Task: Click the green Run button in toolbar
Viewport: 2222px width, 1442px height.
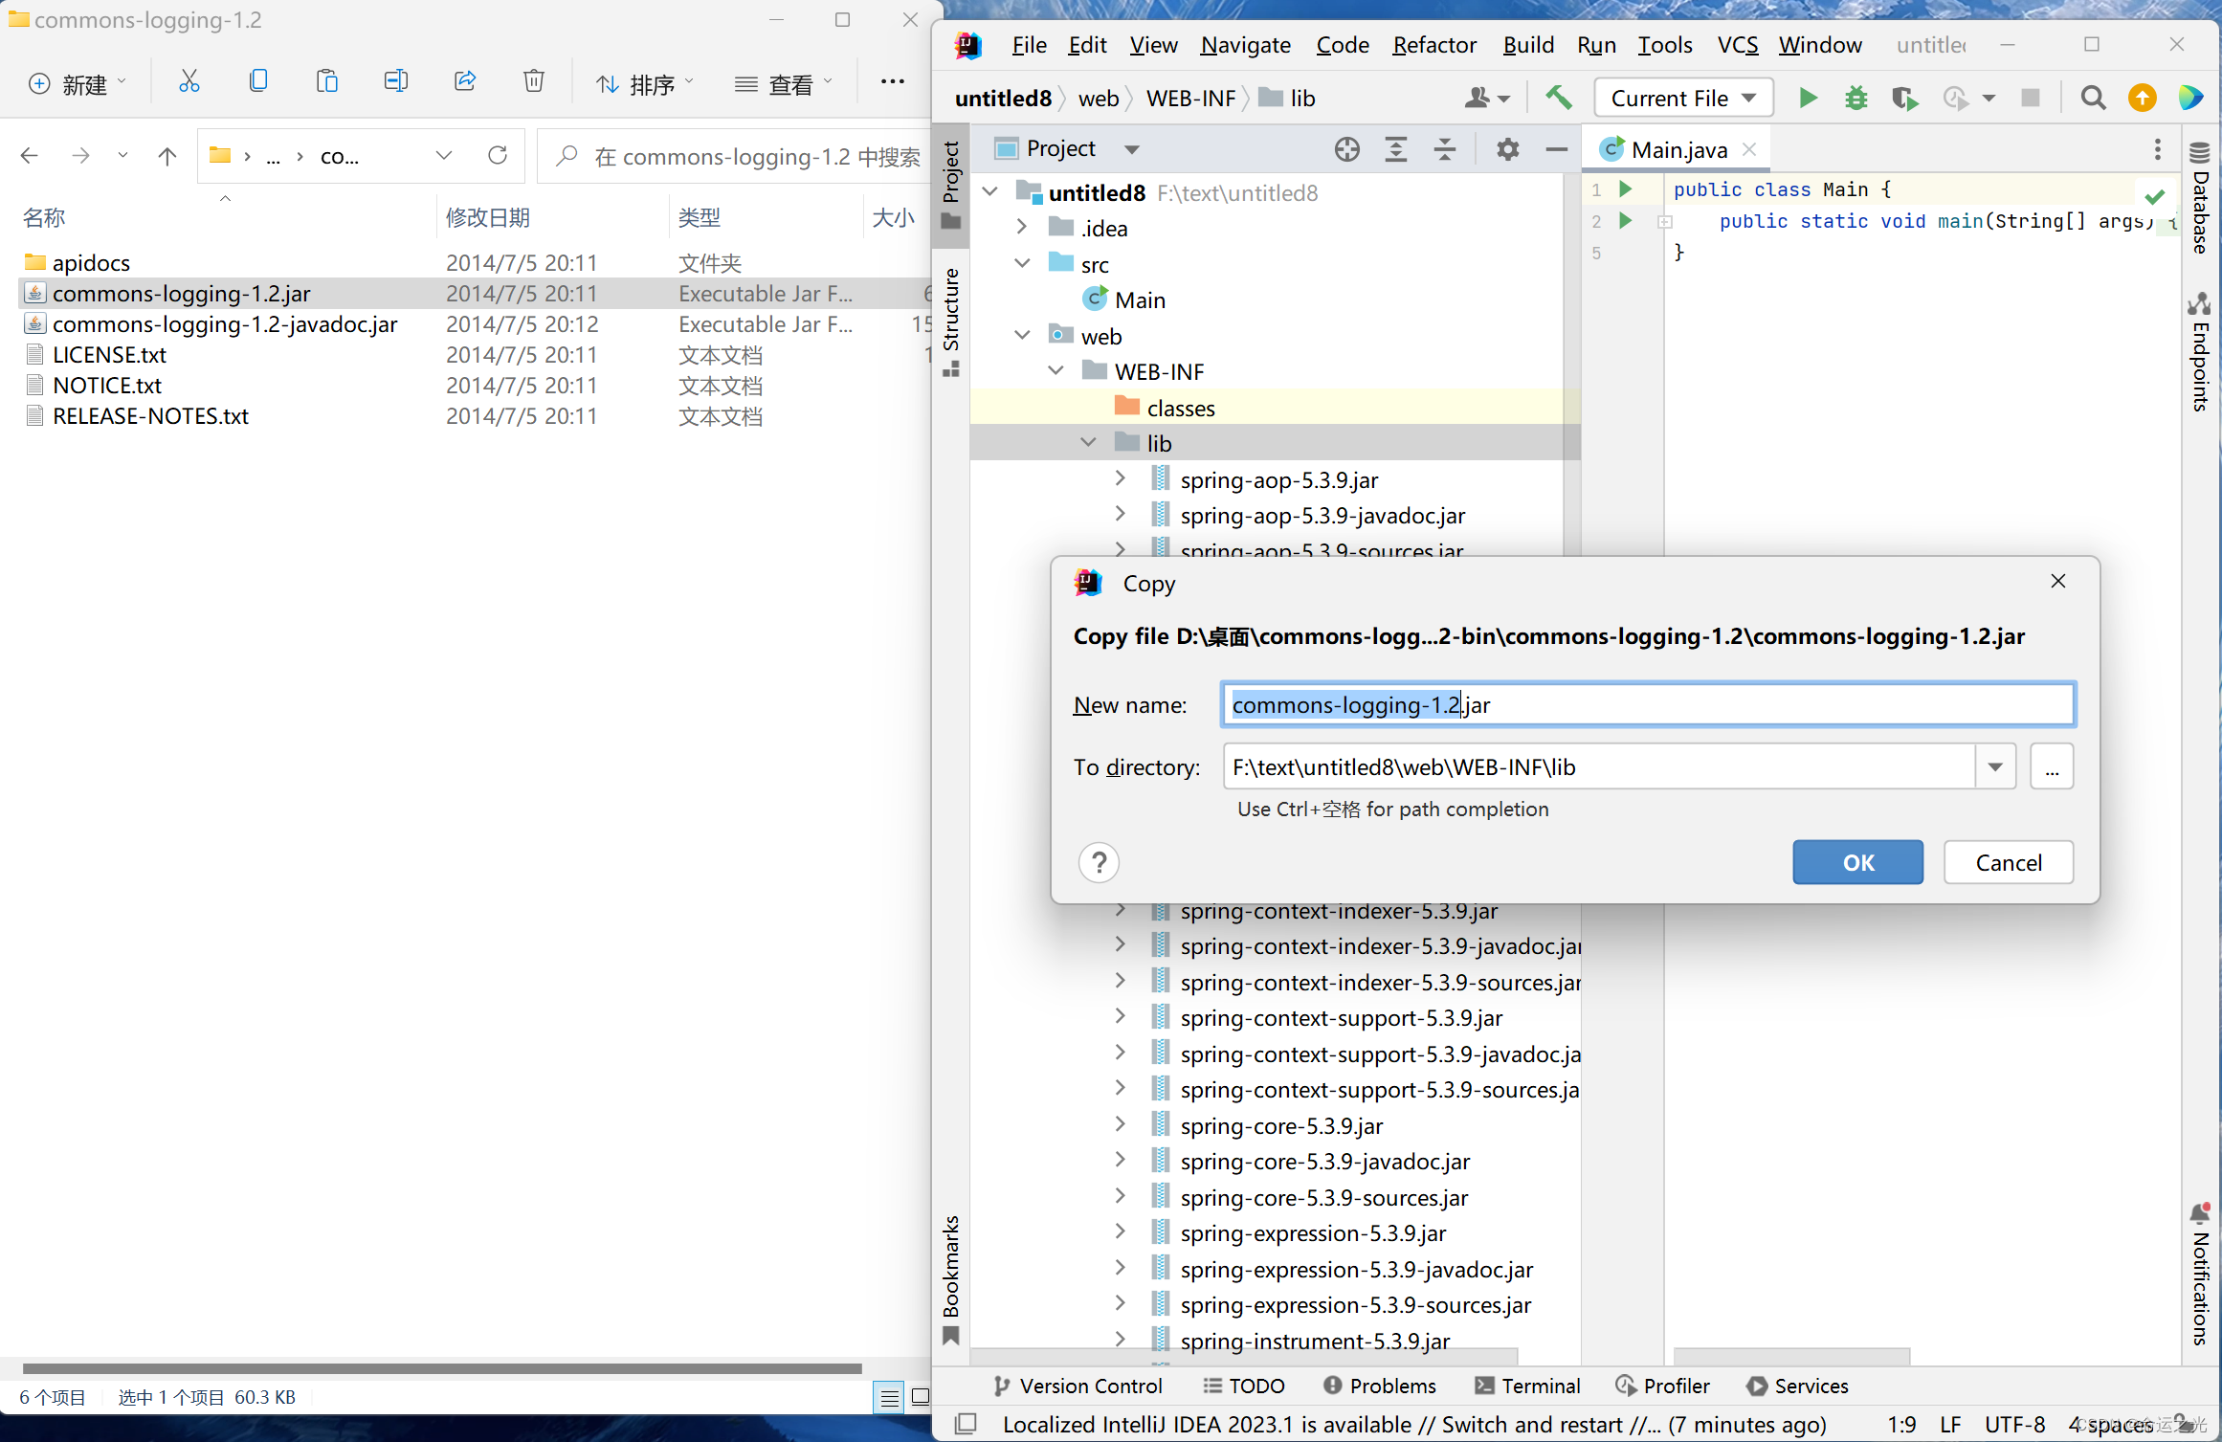Action: (1808, 98)
